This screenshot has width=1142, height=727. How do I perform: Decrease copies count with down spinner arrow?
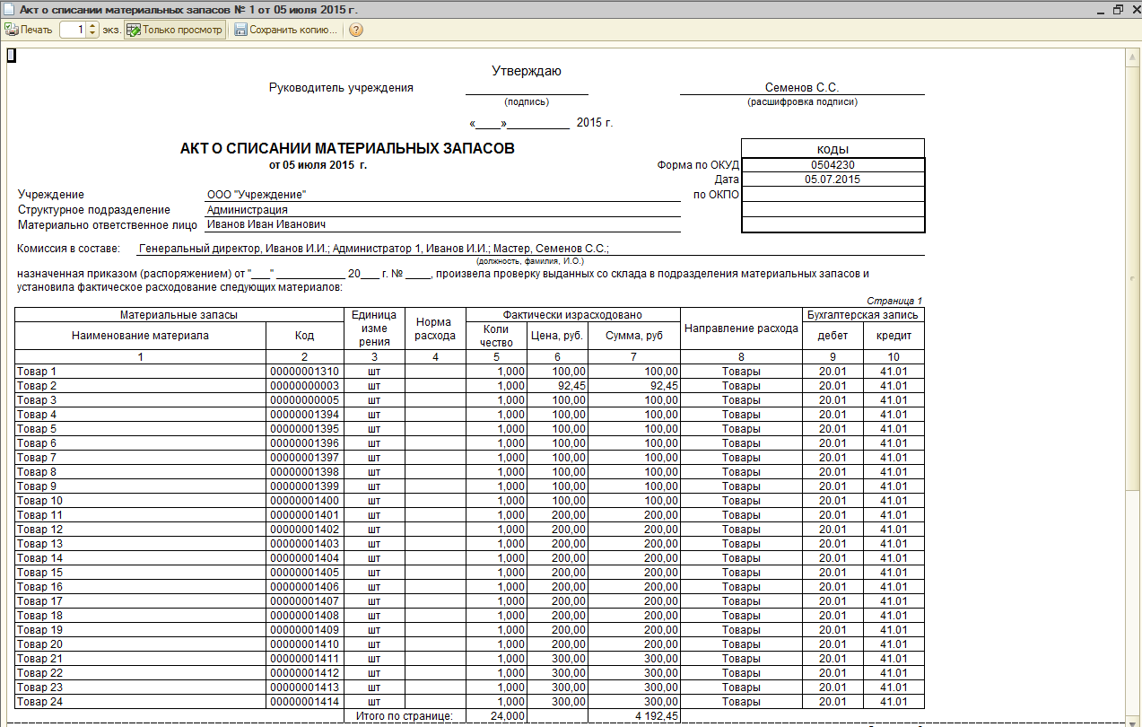coord(92,34)
